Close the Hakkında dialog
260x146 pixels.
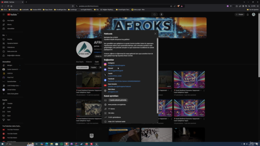coord(155,34)
